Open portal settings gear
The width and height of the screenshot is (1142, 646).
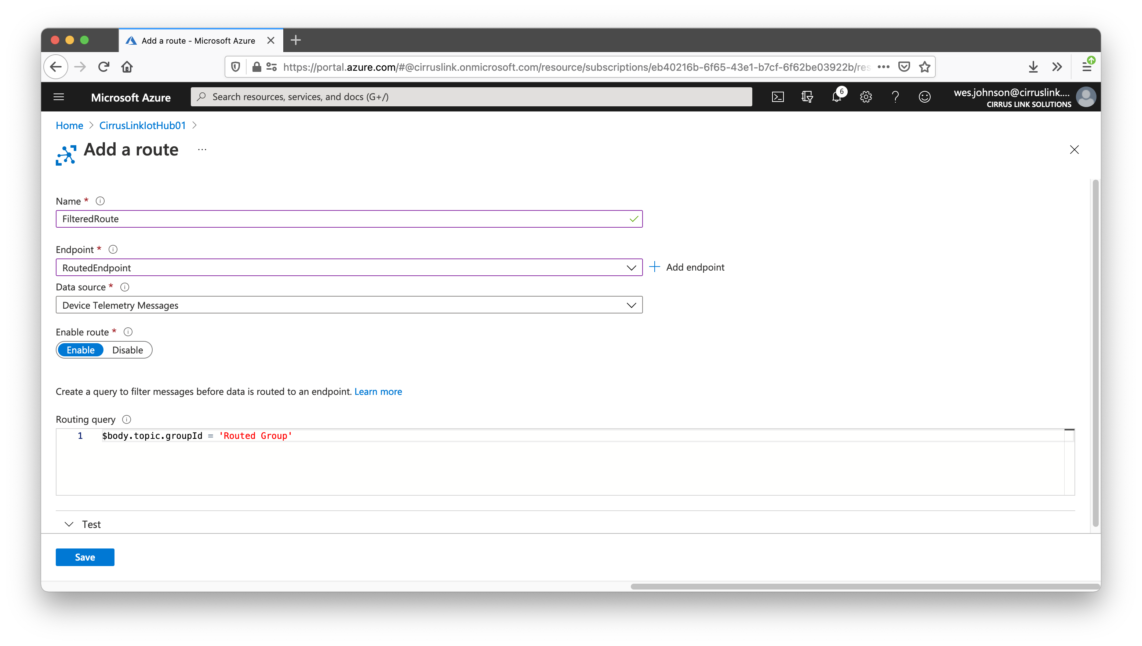coord(866,97)
